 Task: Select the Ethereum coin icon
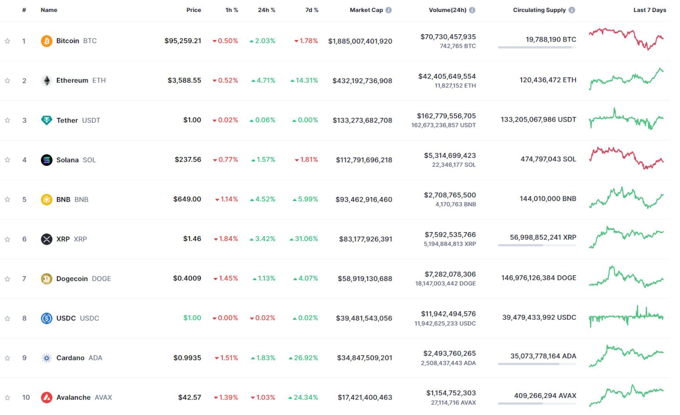(x=46, y=80)
